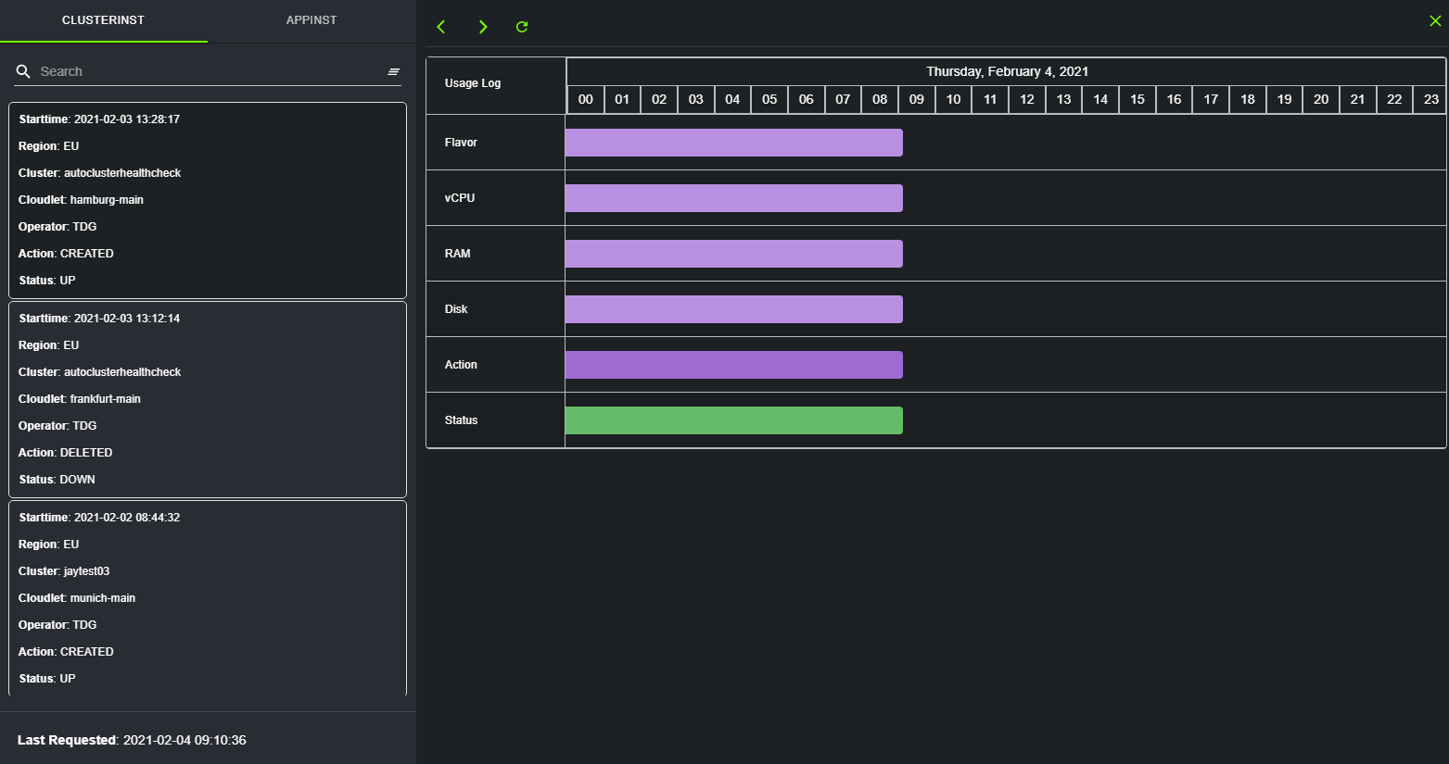Select hour 18 in timeline header
1449x764 pixels.
[x=1248, y=99]
